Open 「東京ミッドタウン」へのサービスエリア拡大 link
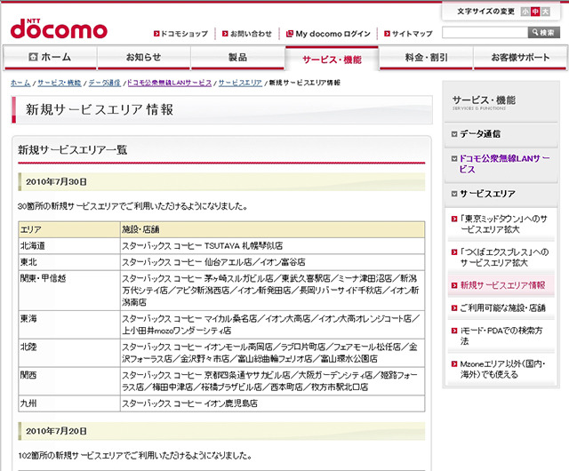The height and width of the screenshot is (471, 569). coord(504,224)
